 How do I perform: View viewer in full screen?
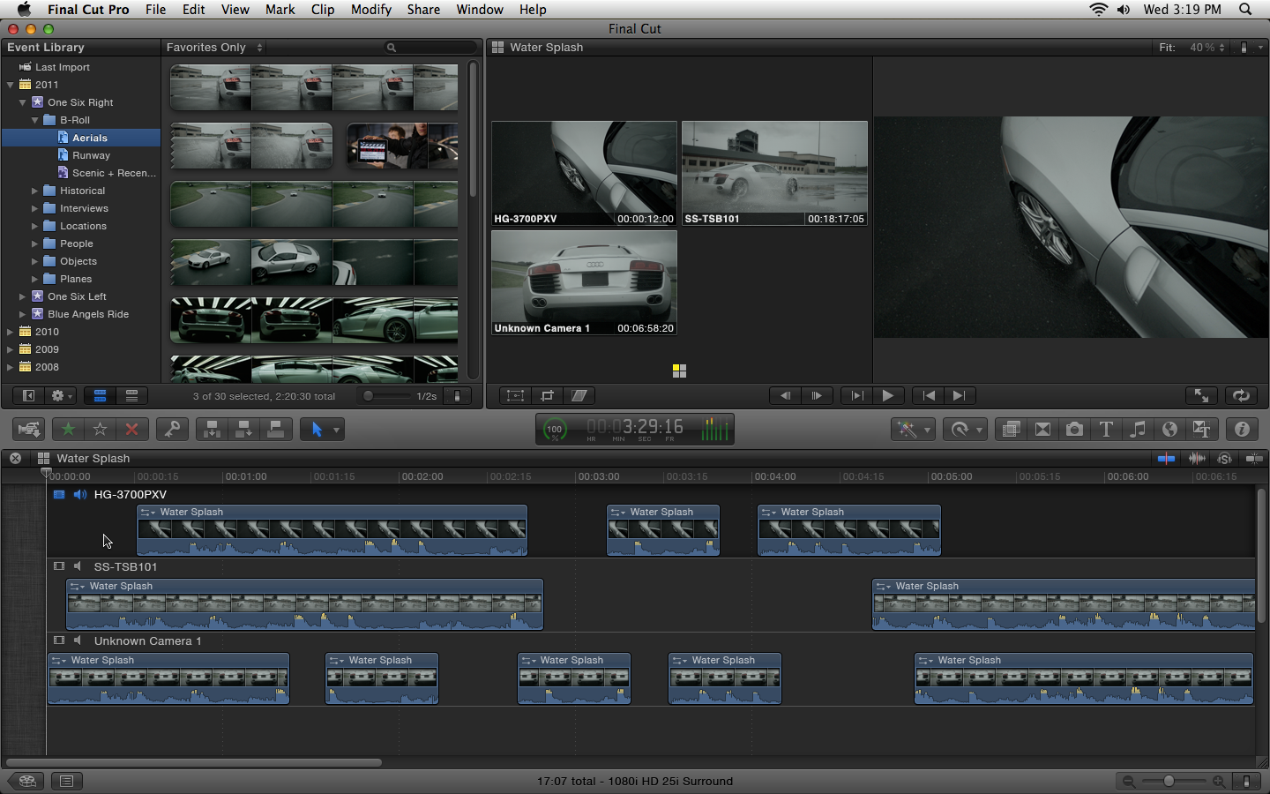[x=1201, y=396]
